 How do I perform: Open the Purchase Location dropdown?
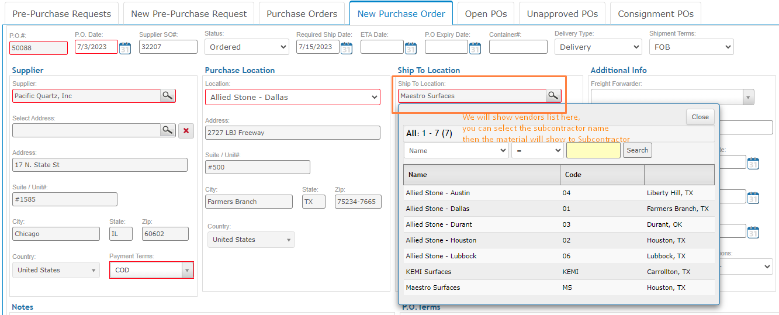point(293,97)
